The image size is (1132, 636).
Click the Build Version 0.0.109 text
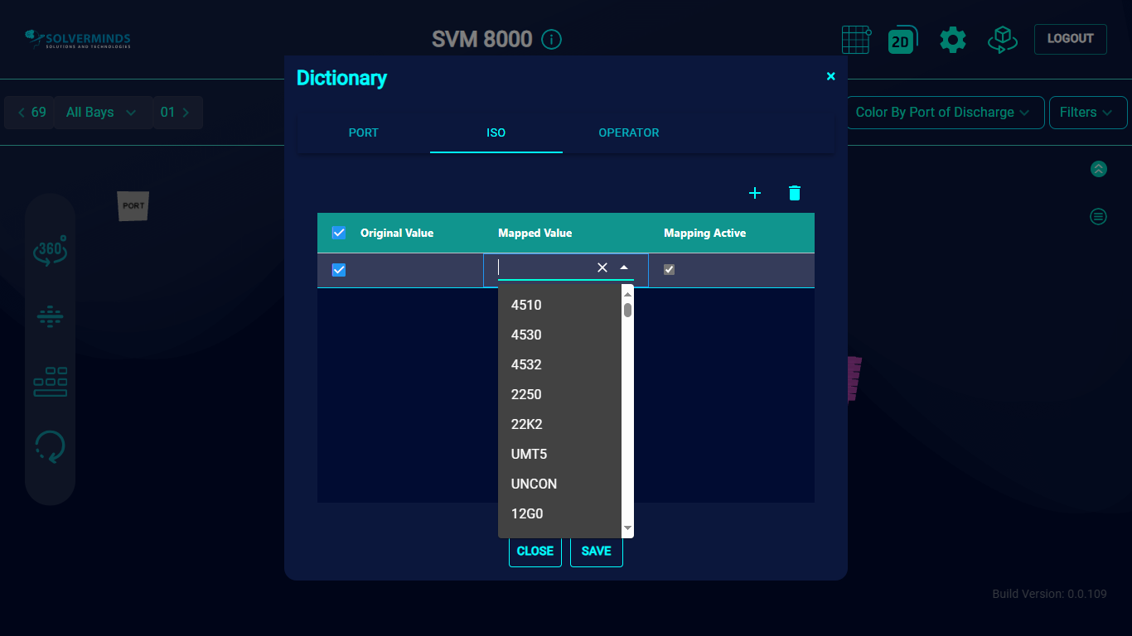click(1050, 594)
